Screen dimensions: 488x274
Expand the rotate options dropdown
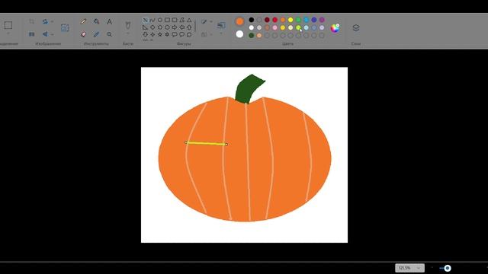tap(52, 21)
